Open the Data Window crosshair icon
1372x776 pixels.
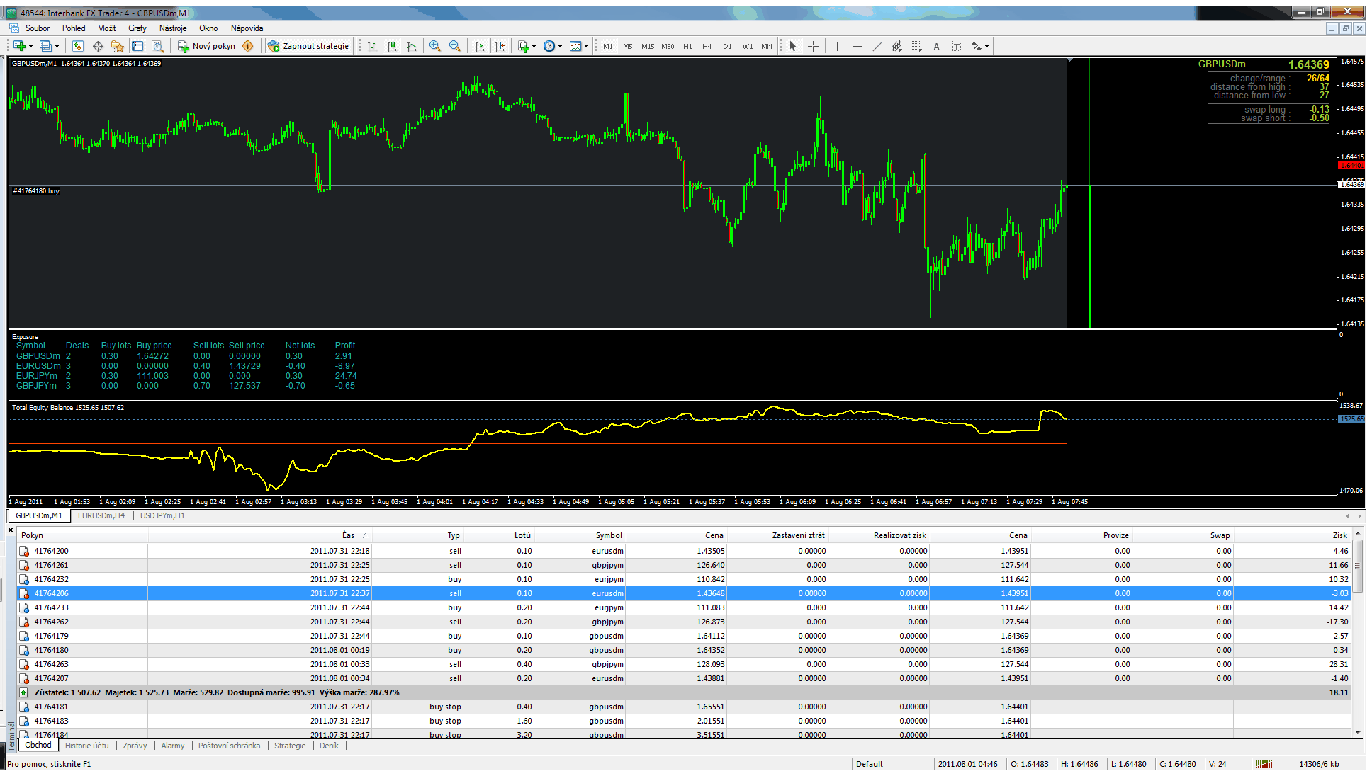point(98,46)
